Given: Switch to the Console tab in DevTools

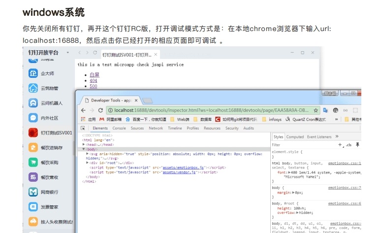Looking at the screenshot, I should coord(119,128).
